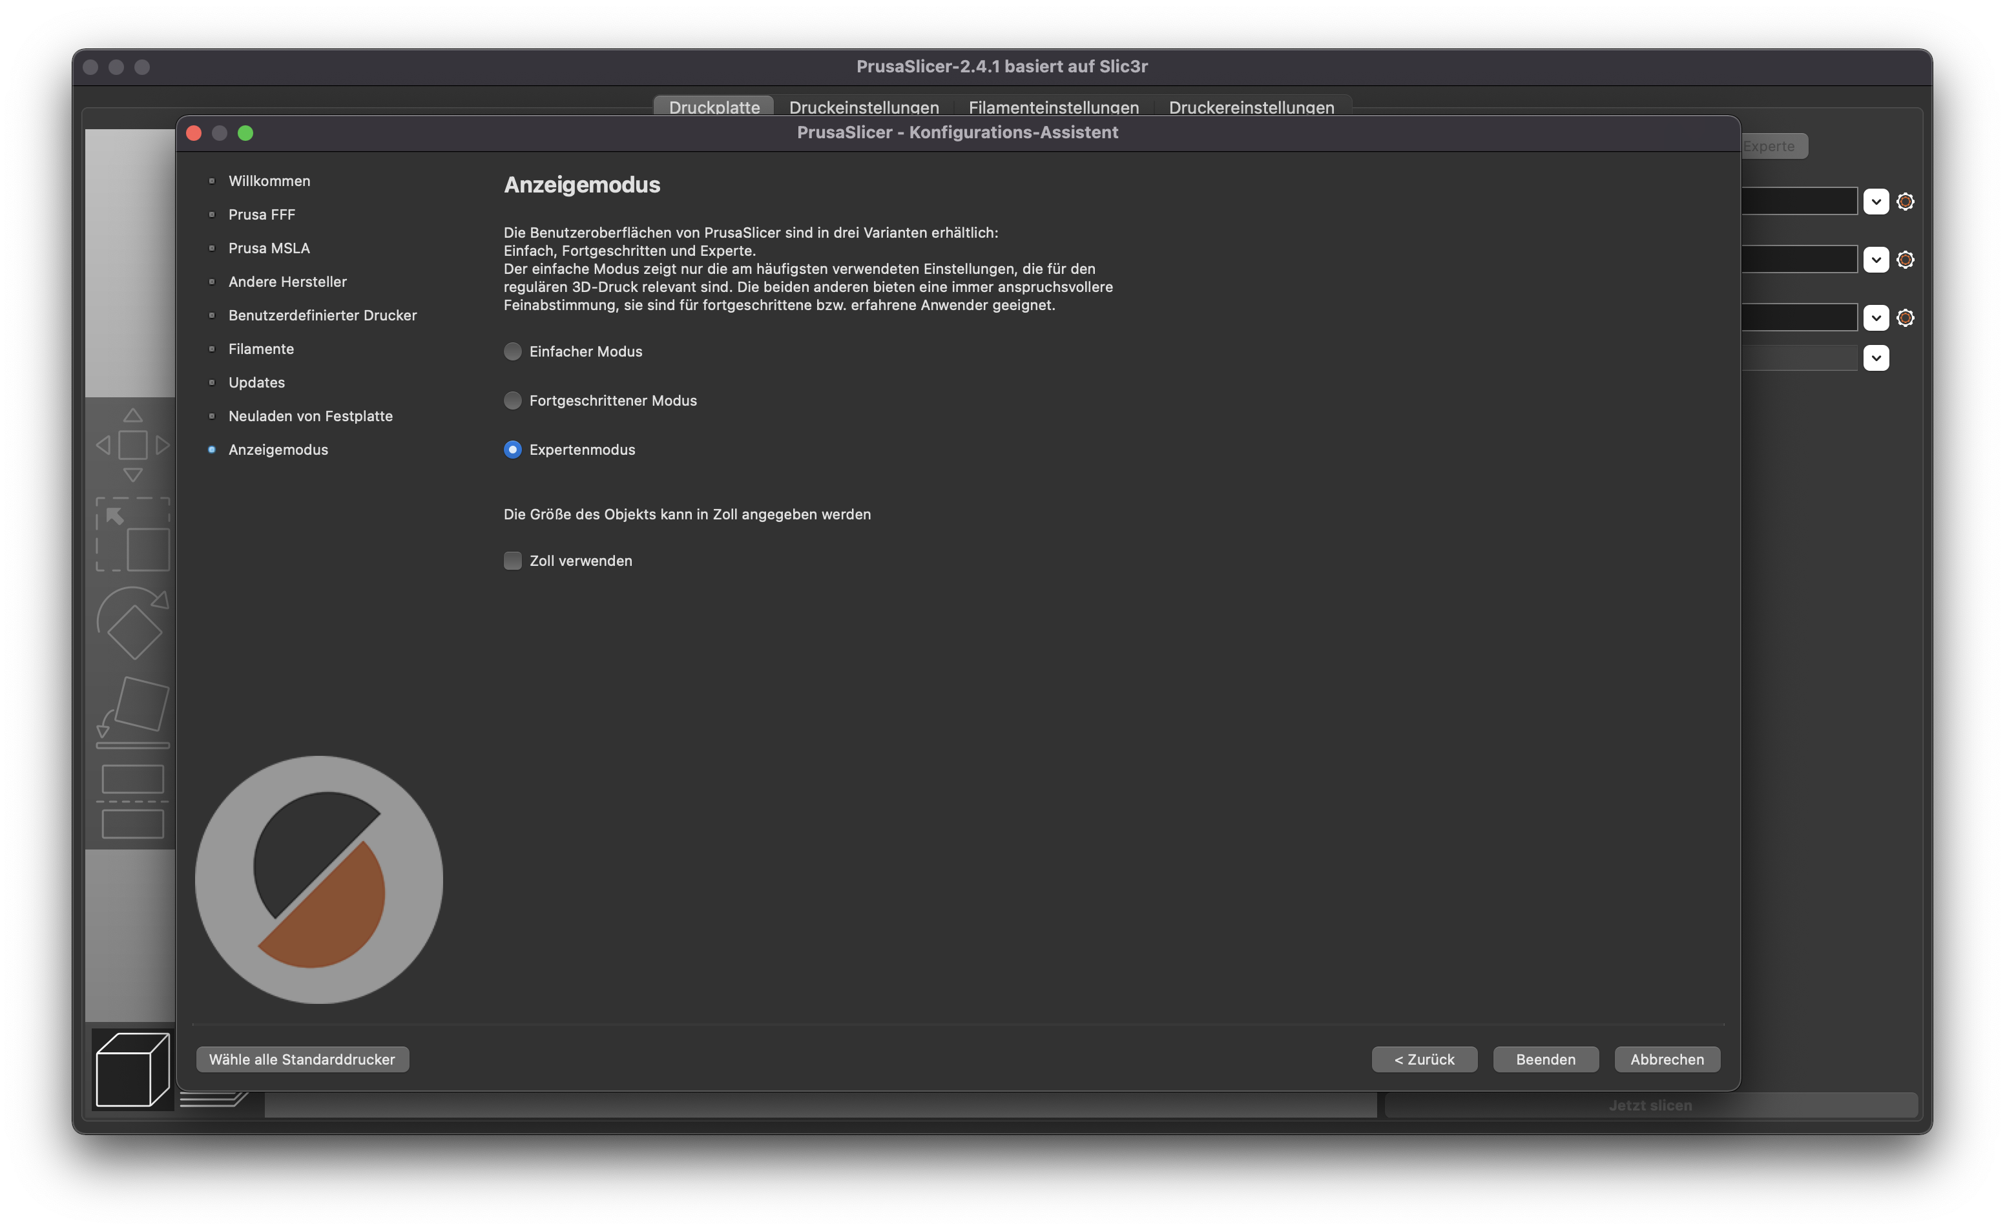Open the third preset dropdown arrow
Viewport: 2005px width, 1230px height.
coord(1876,317)
